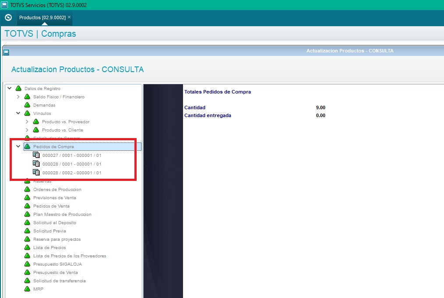The height and width of the screenshot is (298, 444).
Task: Click the Cantidad value 9.00
Action: click(321, 107)
